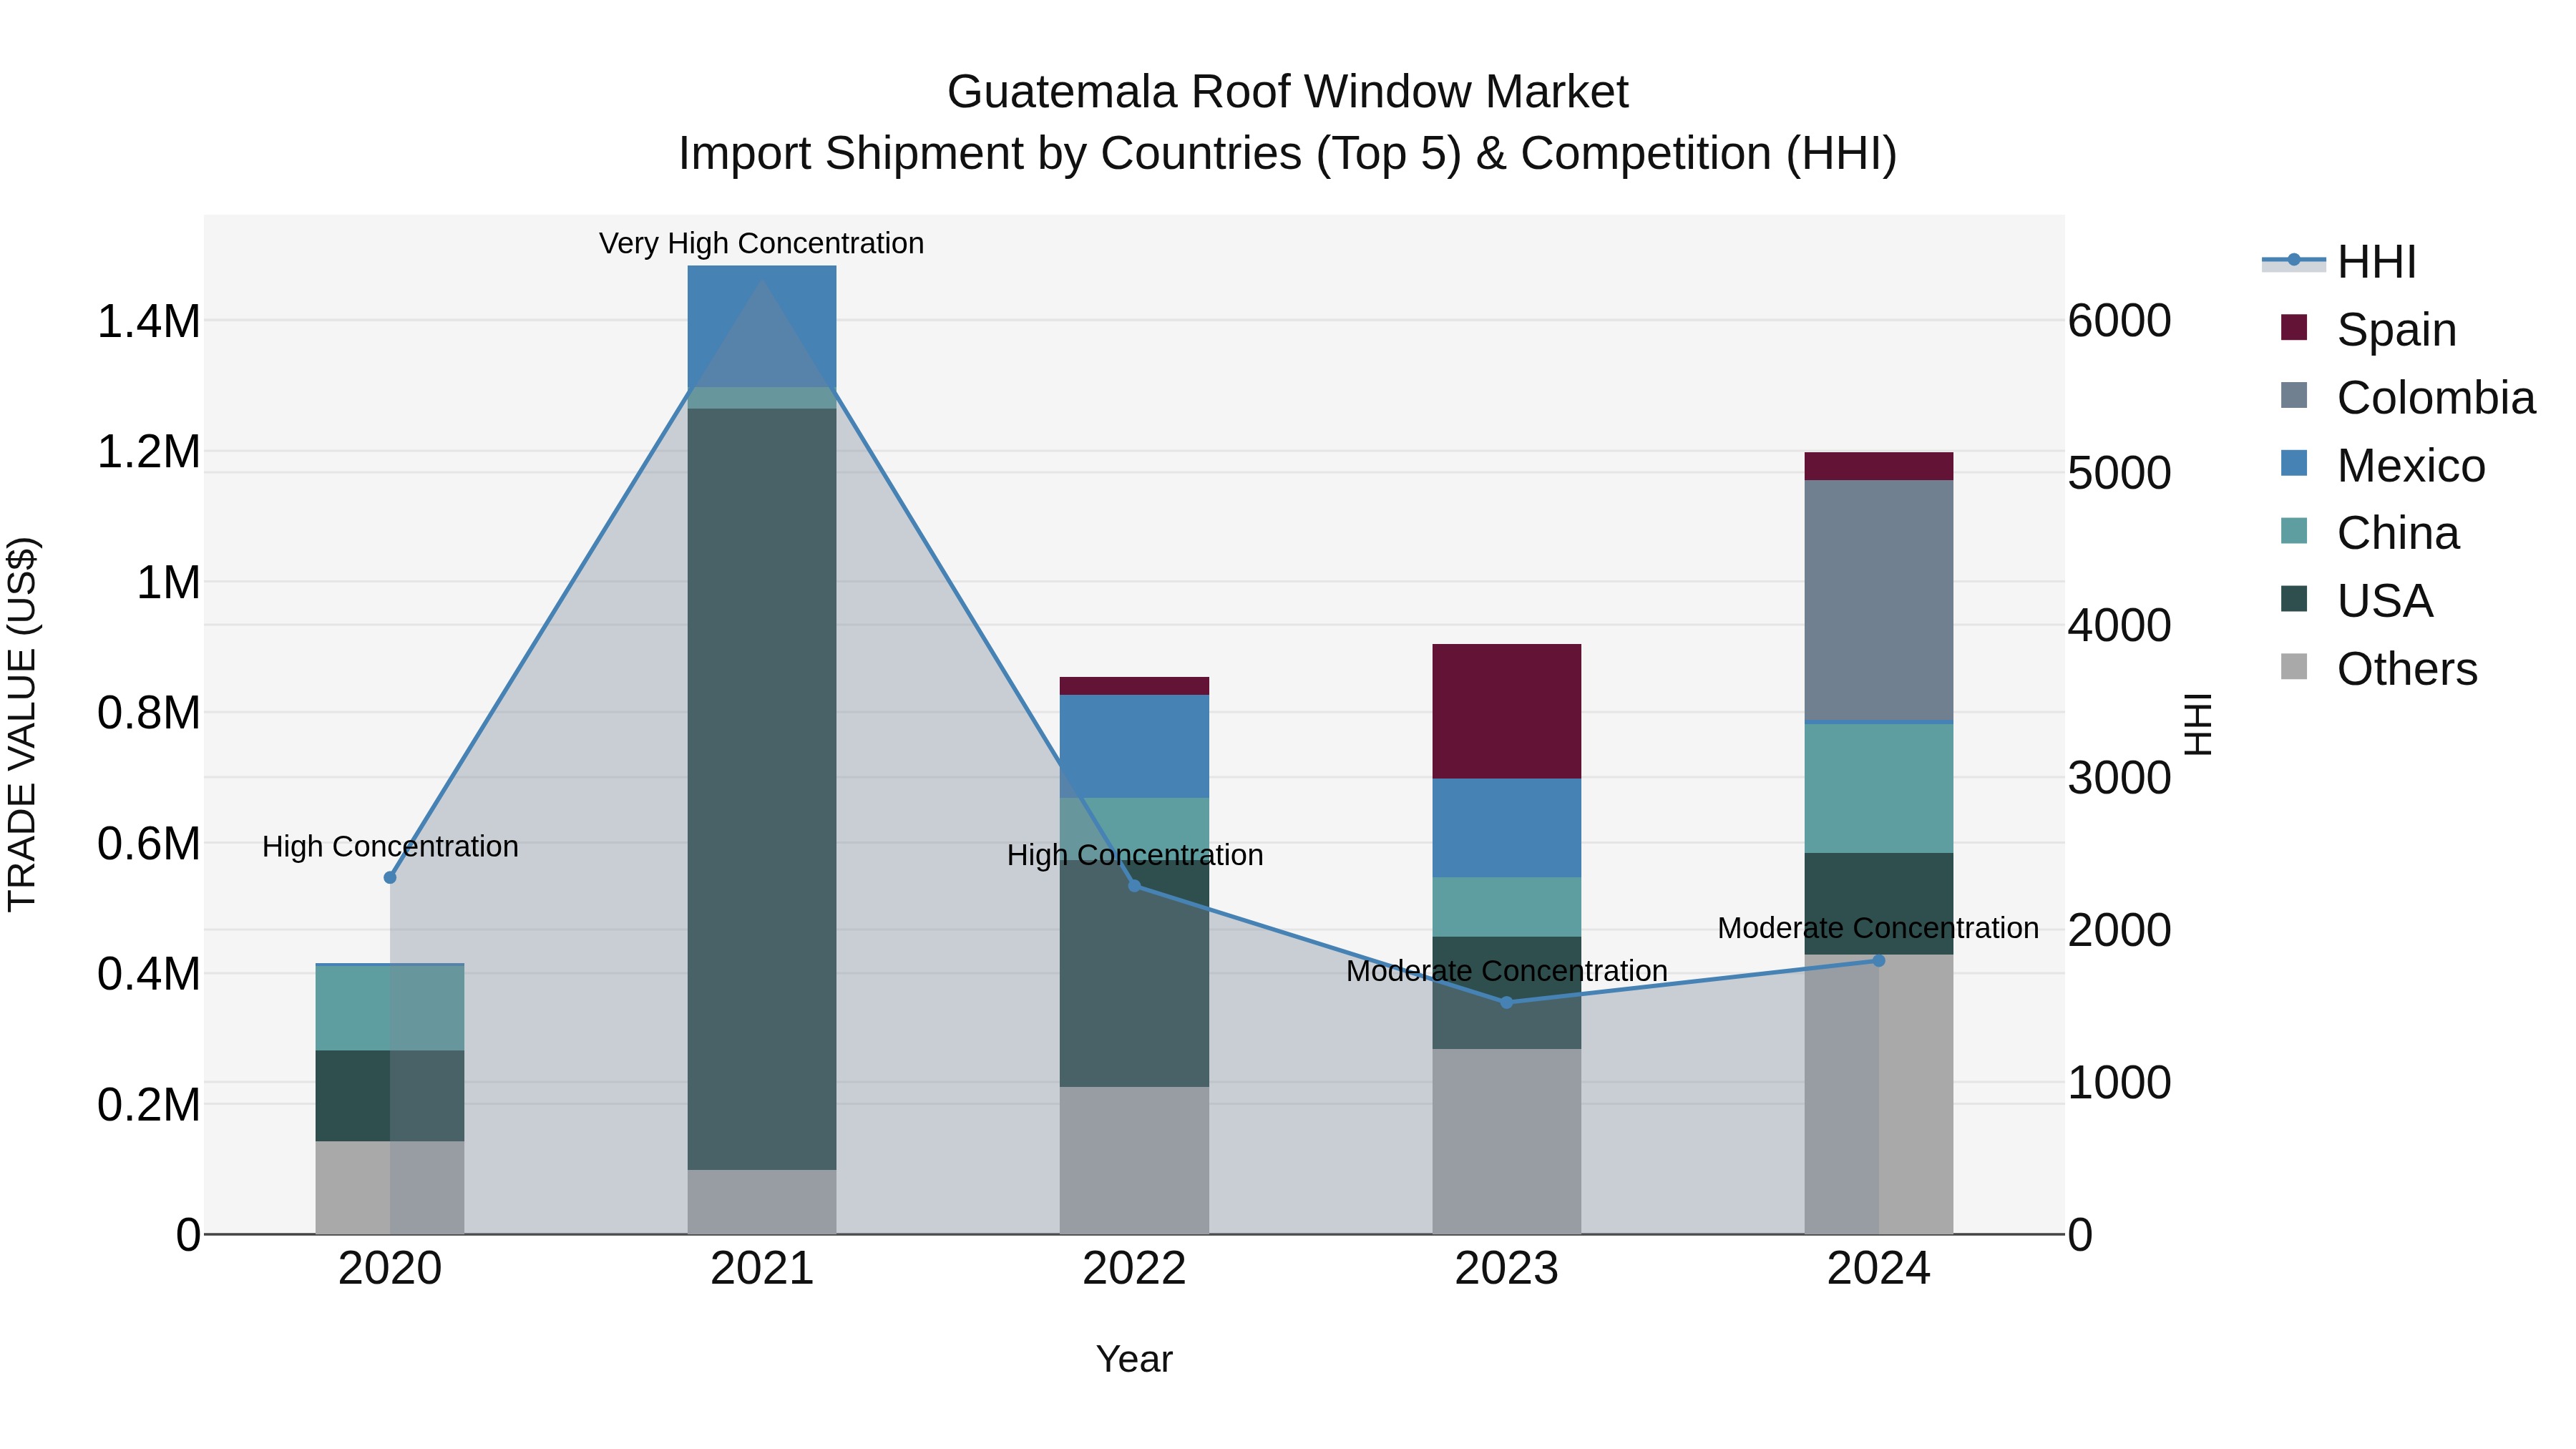Click the 2023 x-axis tick label

1506,1269
